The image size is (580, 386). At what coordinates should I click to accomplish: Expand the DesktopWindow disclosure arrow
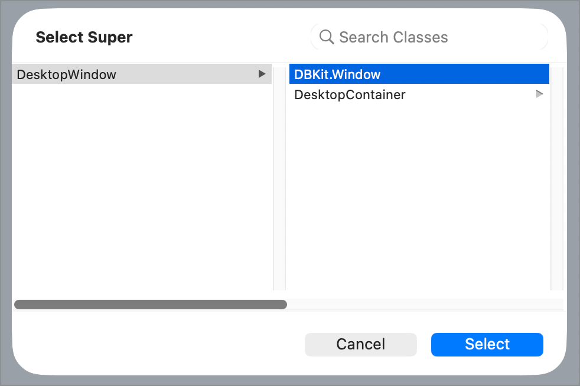point(262,74)
